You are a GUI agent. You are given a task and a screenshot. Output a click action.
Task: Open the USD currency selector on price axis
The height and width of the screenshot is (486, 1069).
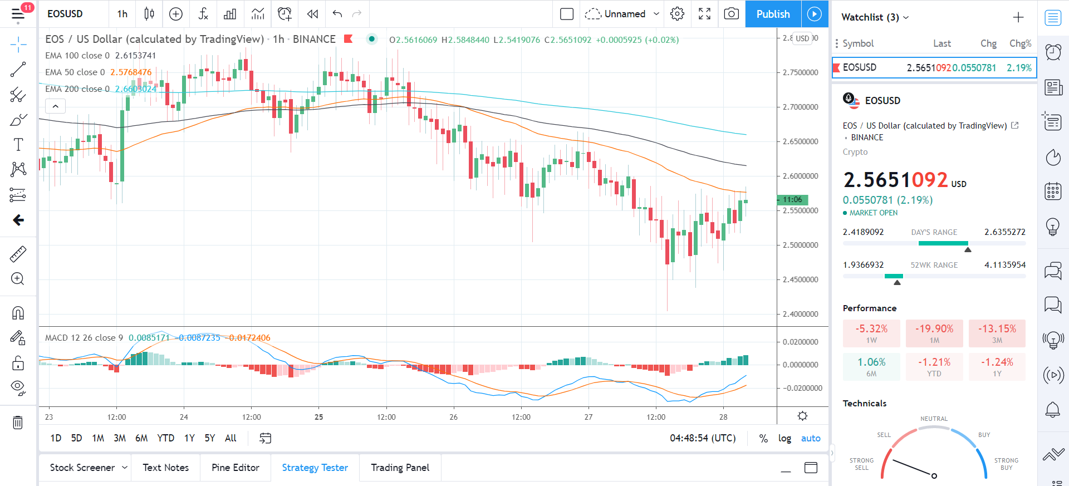coord(802,38)
